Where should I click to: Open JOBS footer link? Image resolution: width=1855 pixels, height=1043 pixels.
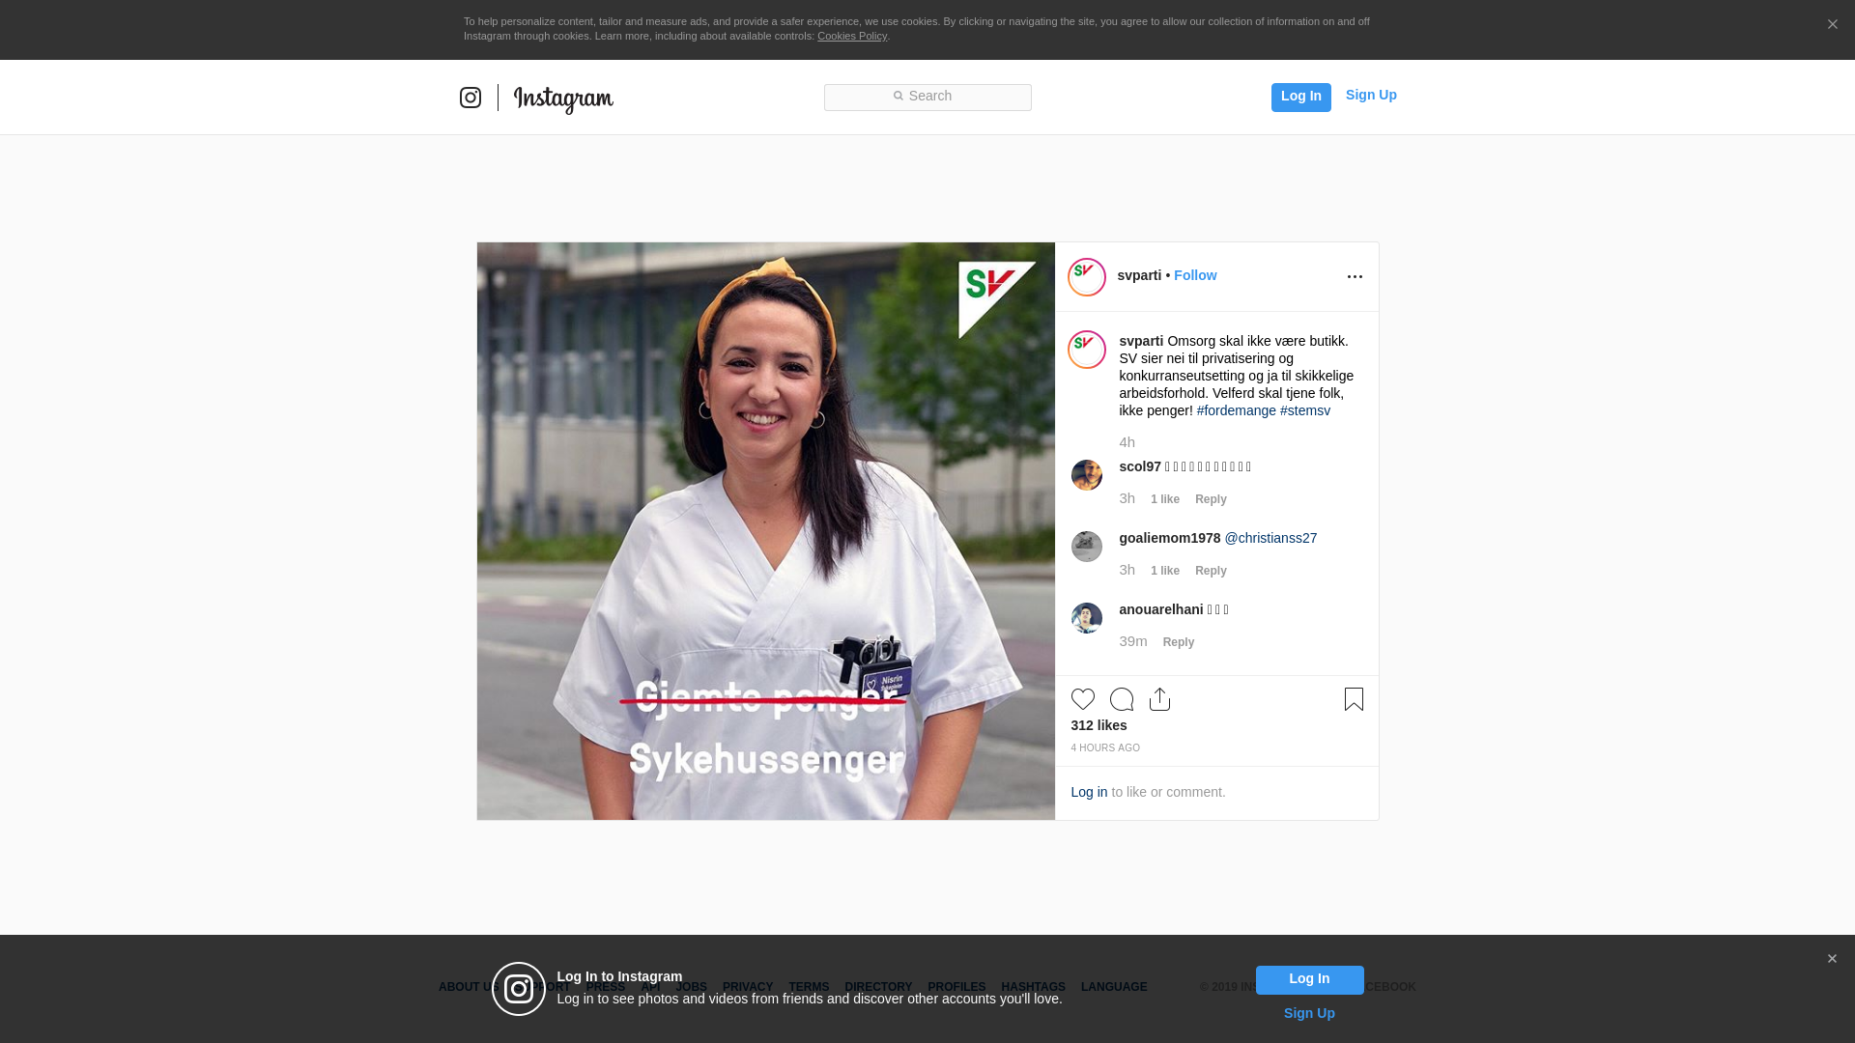(x=691, y=987)
